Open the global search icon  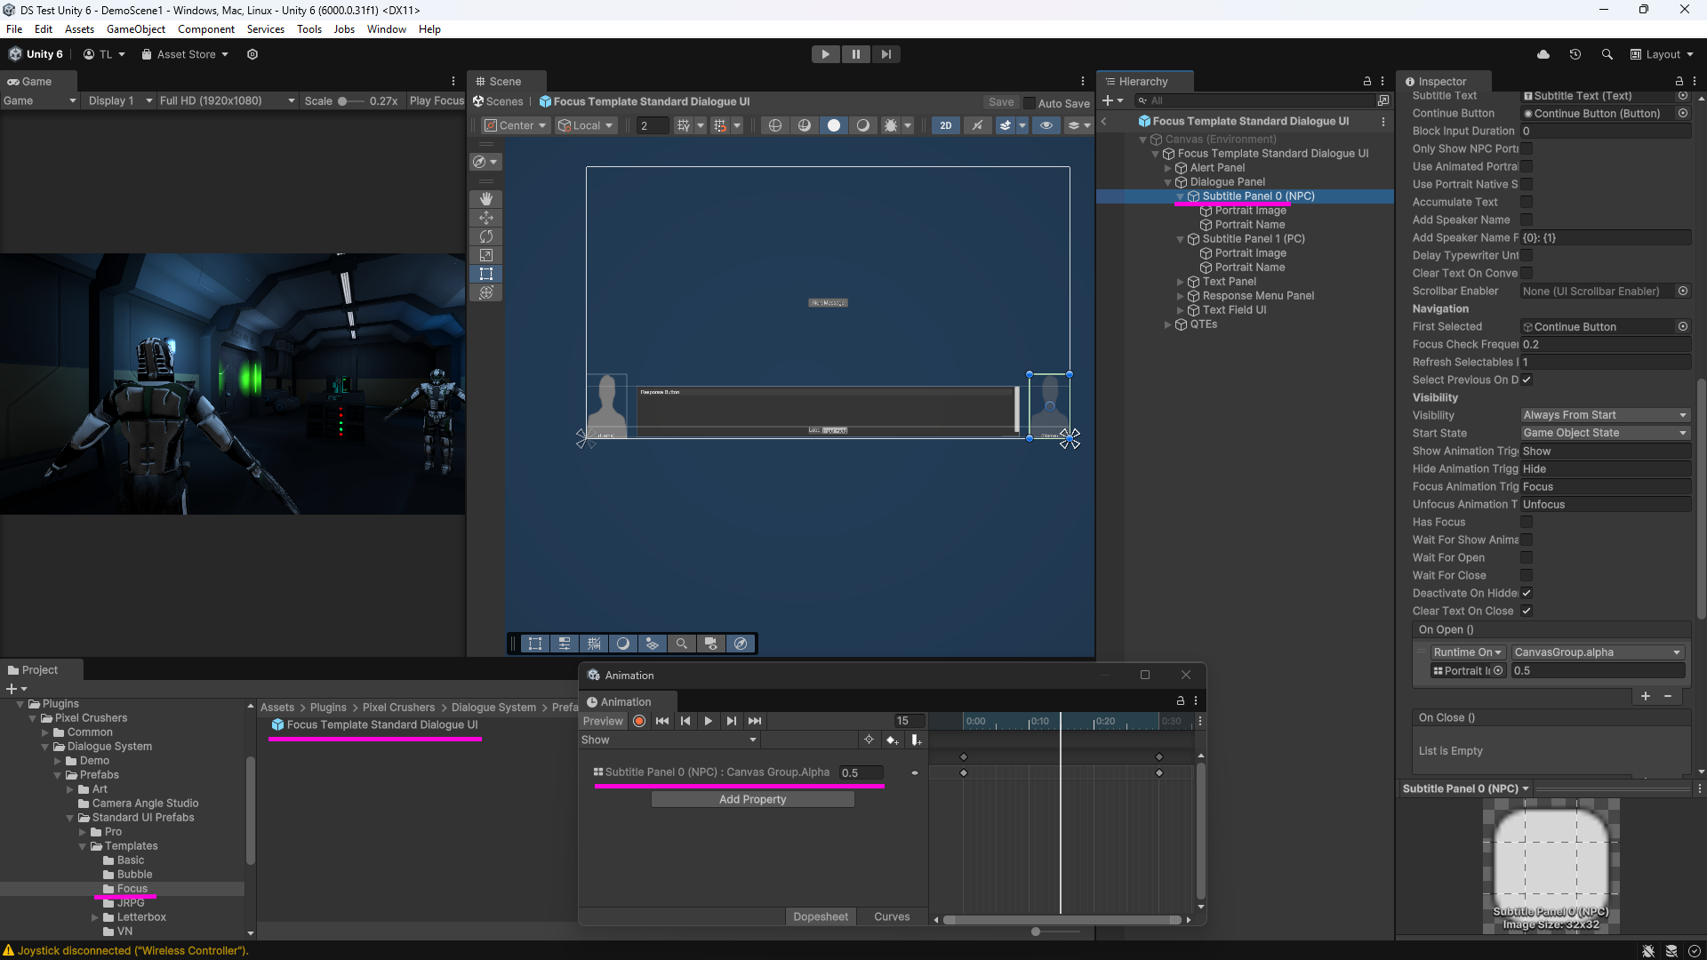point(1607,54)
